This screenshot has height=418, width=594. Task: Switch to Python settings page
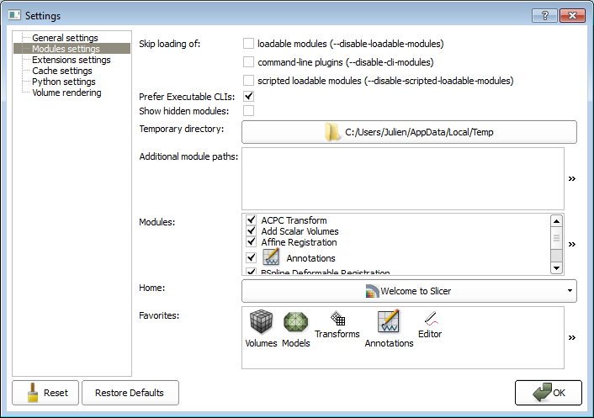[x=63, y=82]
